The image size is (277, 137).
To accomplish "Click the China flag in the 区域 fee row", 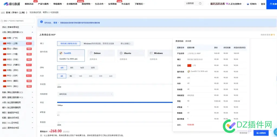I will [189, 65].
